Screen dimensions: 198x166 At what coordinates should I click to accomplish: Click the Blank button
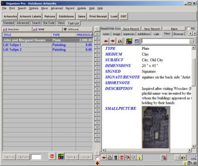pyautogui.click(x=174, y=29)
